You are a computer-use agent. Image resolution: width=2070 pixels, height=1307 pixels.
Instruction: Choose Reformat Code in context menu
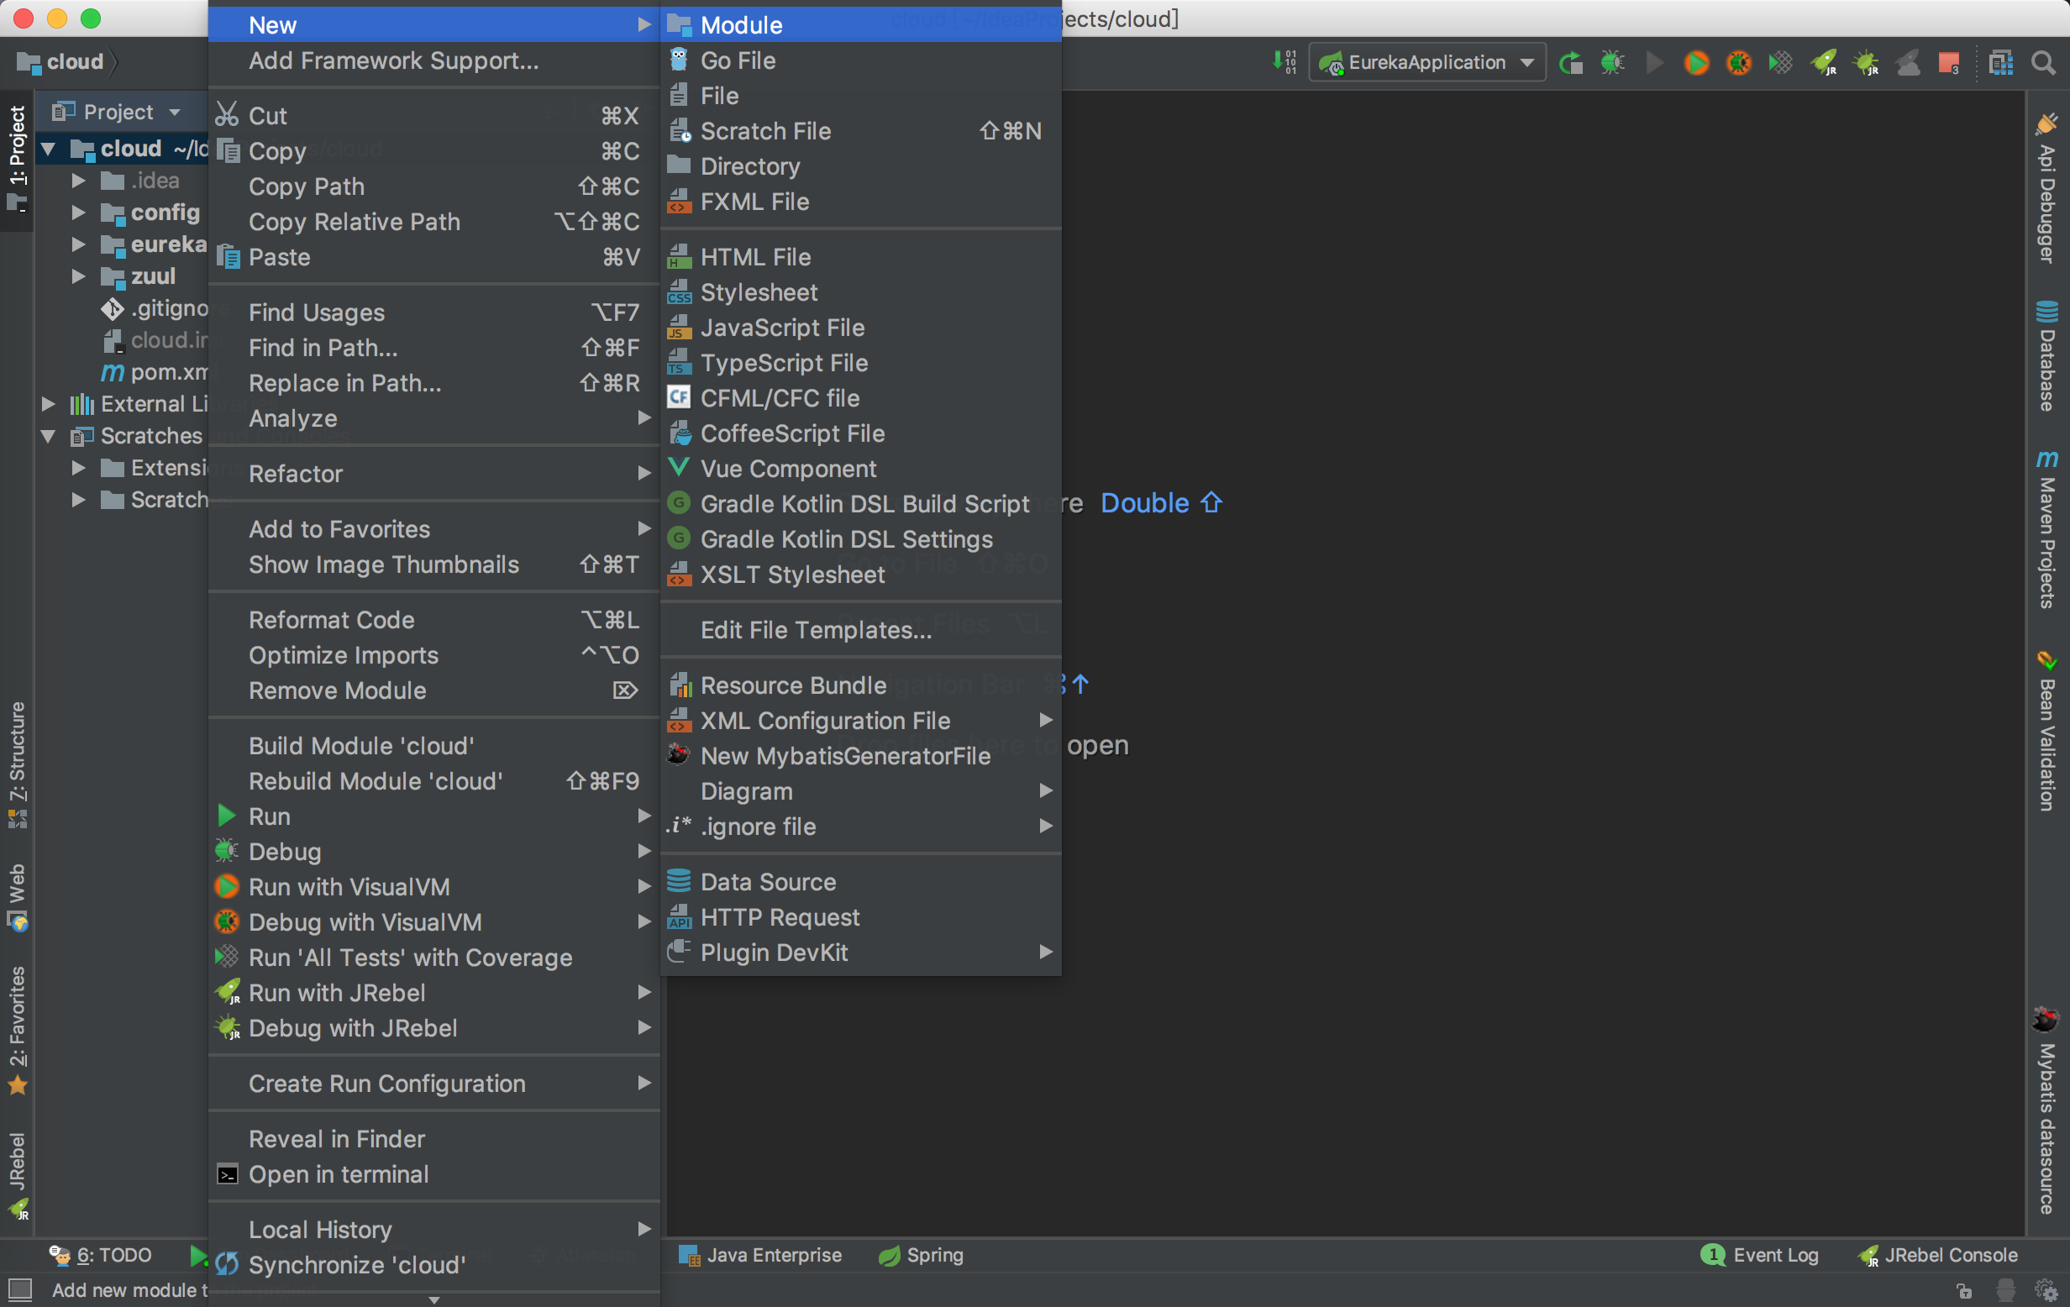click(331, 620)
